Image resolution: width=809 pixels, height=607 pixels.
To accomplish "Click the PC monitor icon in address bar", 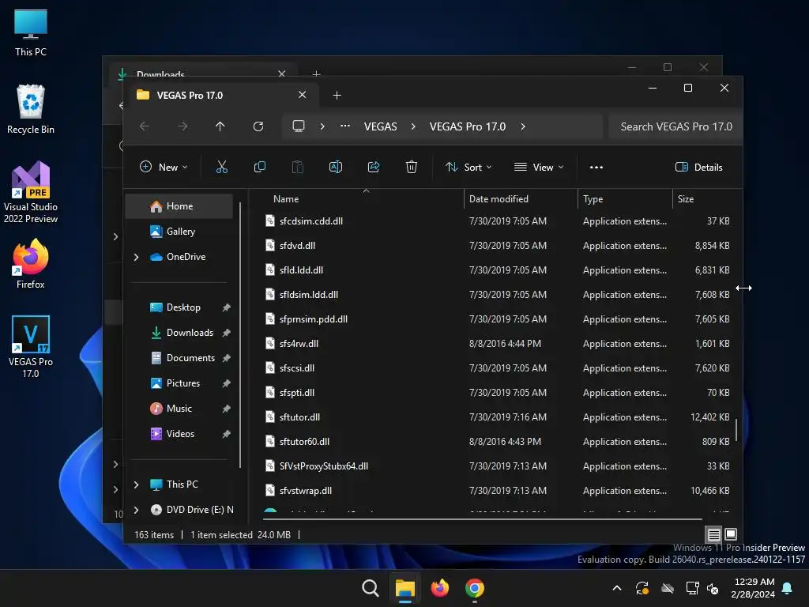I will (298, 126).
